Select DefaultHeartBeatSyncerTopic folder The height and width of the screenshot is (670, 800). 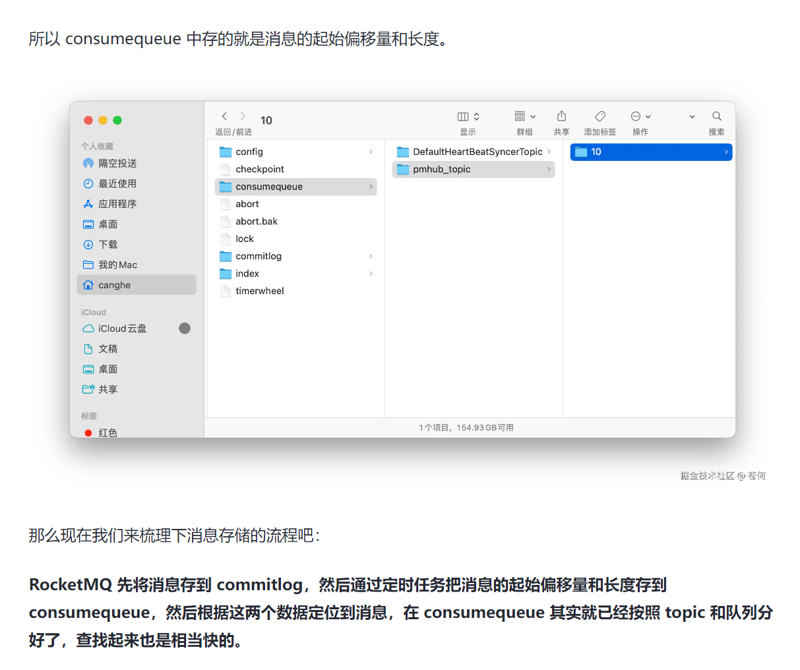click(474, 152)
